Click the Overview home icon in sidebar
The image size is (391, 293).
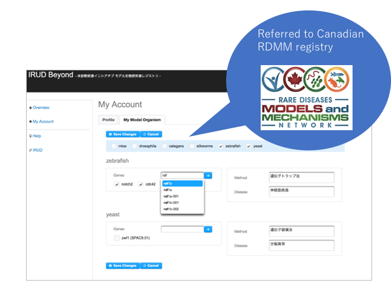tap(31, 107)
